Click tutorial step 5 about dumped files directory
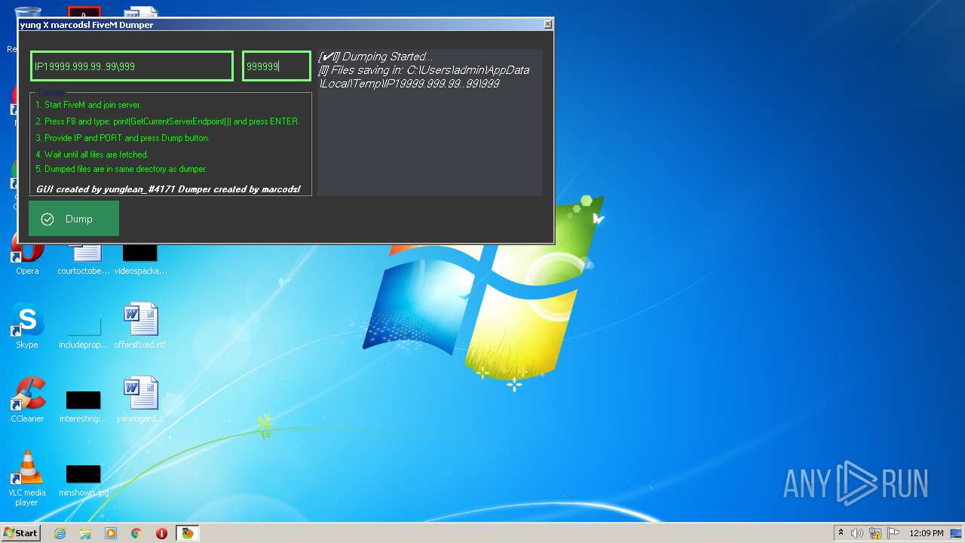Viewport: 965px width, 543px height. (x=121, y=169)
